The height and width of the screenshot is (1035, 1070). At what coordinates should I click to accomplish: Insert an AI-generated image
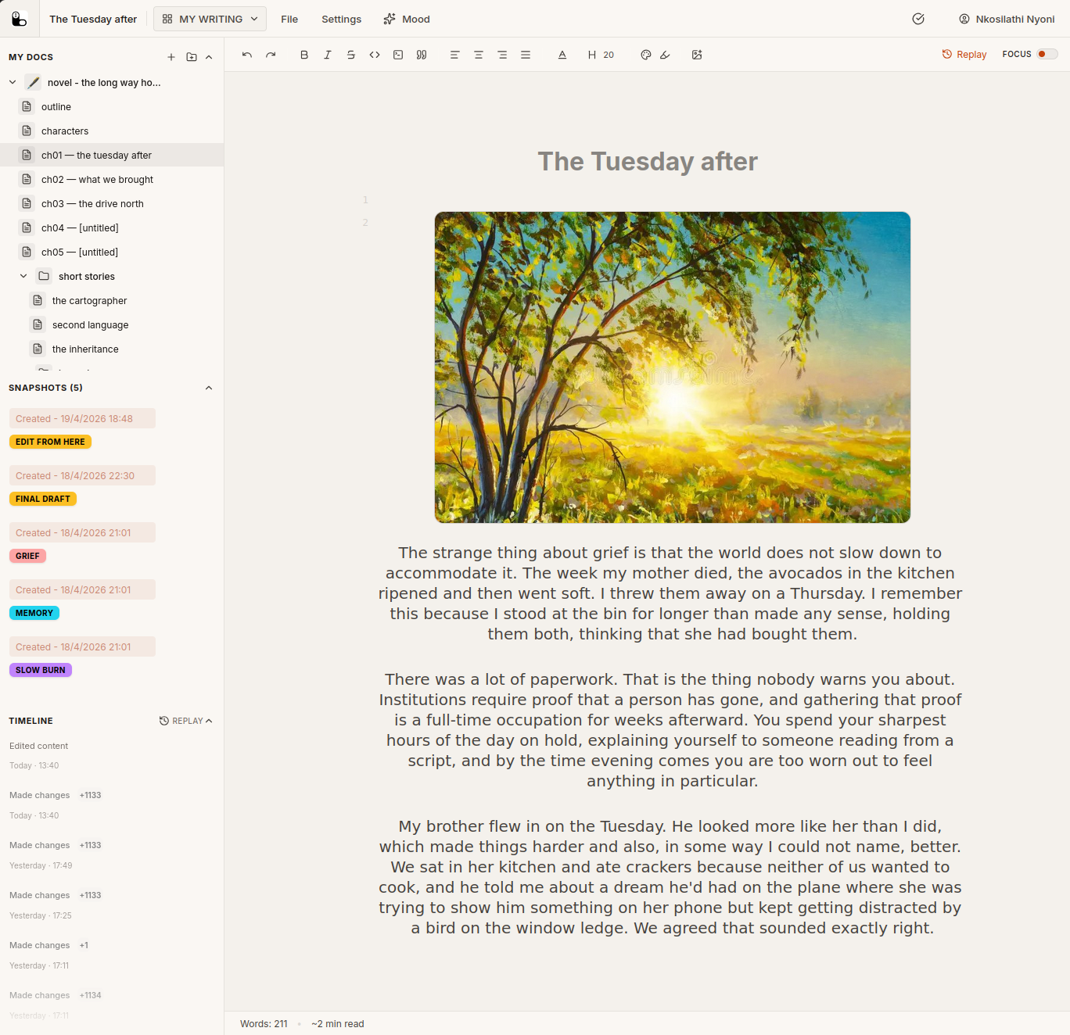point(697,55)
